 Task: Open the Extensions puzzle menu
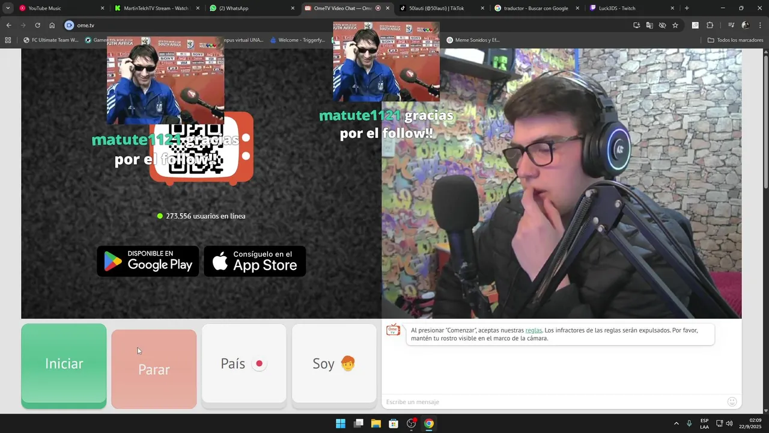point(710,25)
